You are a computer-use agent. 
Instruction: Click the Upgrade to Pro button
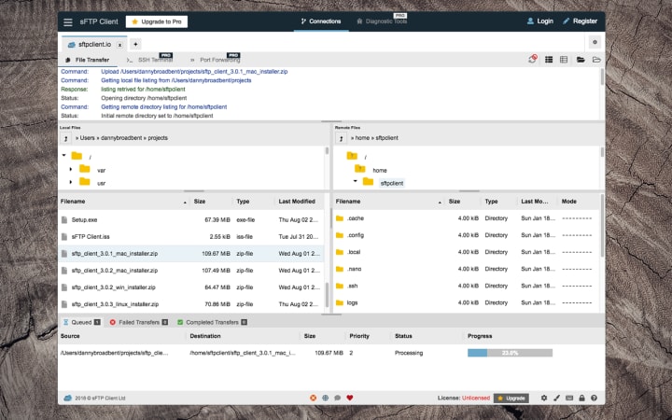(157, 21)
